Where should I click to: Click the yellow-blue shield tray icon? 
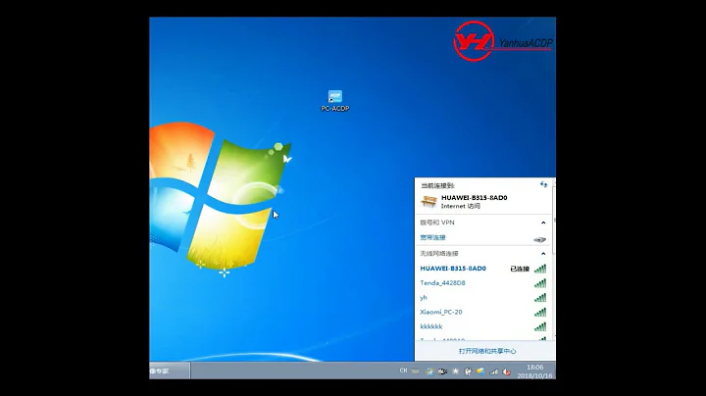480,371
